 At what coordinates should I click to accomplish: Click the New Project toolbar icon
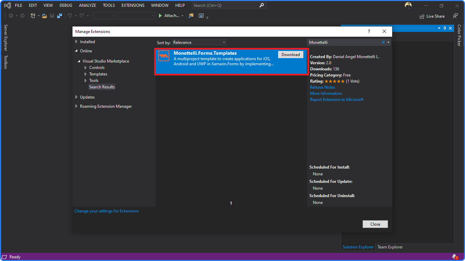pyautogui.click(x=33, y=16)
